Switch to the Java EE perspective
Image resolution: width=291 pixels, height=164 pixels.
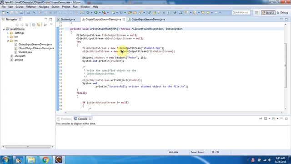click(x=268, y=13)
